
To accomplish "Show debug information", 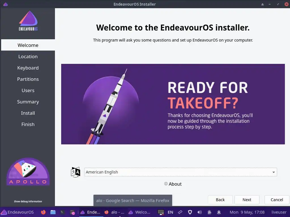I will point(28,201).
